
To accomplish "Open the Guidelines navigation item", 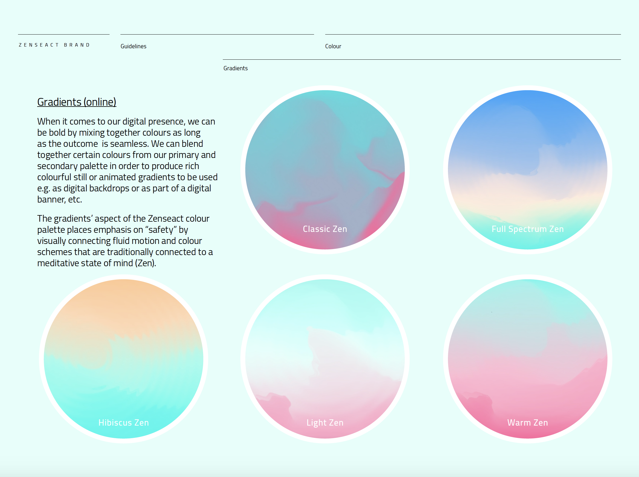I will [134, 46].
